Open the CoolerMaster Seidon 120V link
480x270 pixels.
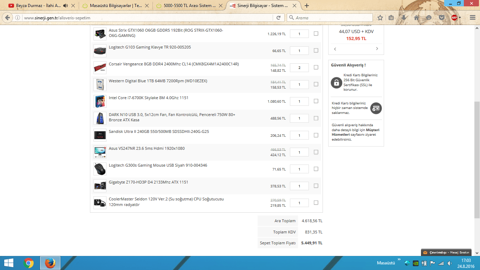(166, 202)
